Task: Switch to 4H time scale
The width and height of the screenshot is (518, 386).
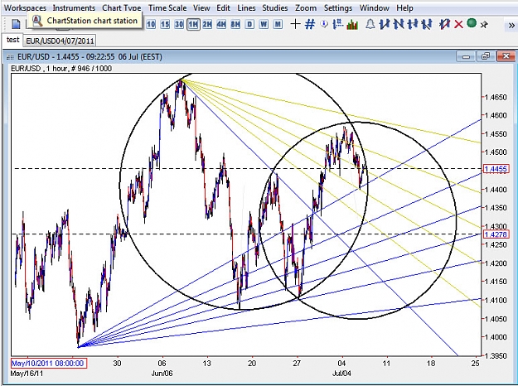Action: click(221, 24)
